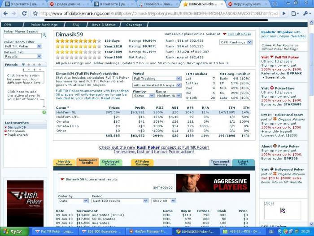The height and width of the screenshot is (236, 314).
Task: Bookmark page using the star icon
Action: click(35, 13)
